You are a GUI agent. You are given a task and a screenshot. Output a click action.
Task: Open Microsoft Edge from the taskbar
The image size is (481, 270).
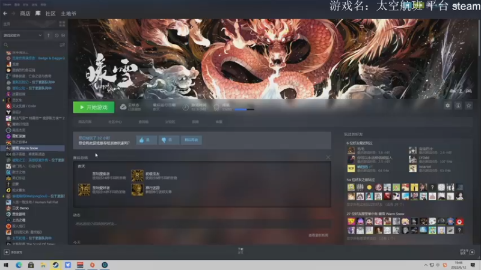19,265
